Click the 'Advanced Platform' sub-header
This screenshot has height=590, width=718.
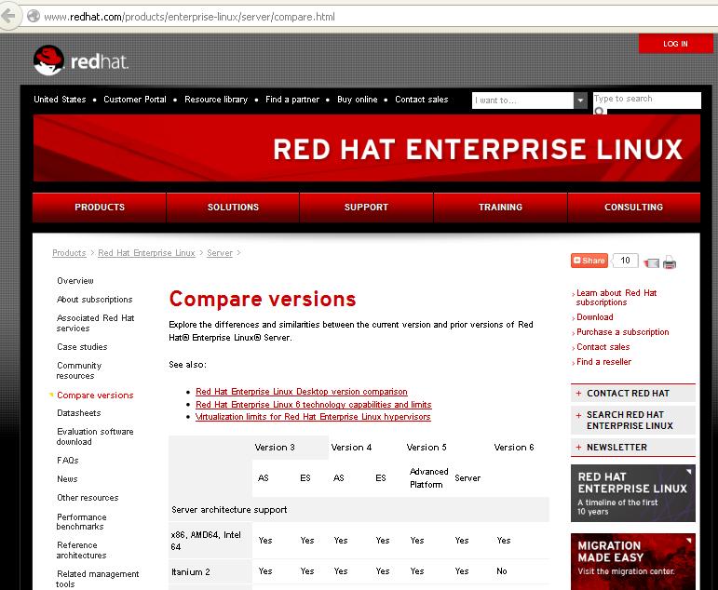[x=428, y=477]
